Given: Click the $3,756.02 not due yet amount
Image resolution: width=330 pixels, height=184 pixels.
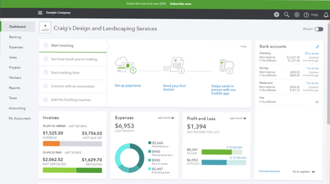Looking at the screenshot, I should tap(92, 133).
